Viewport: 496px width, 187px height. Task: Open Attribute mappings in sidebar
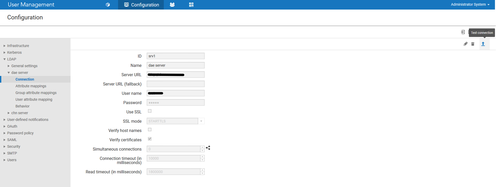[x=31, y=86]
